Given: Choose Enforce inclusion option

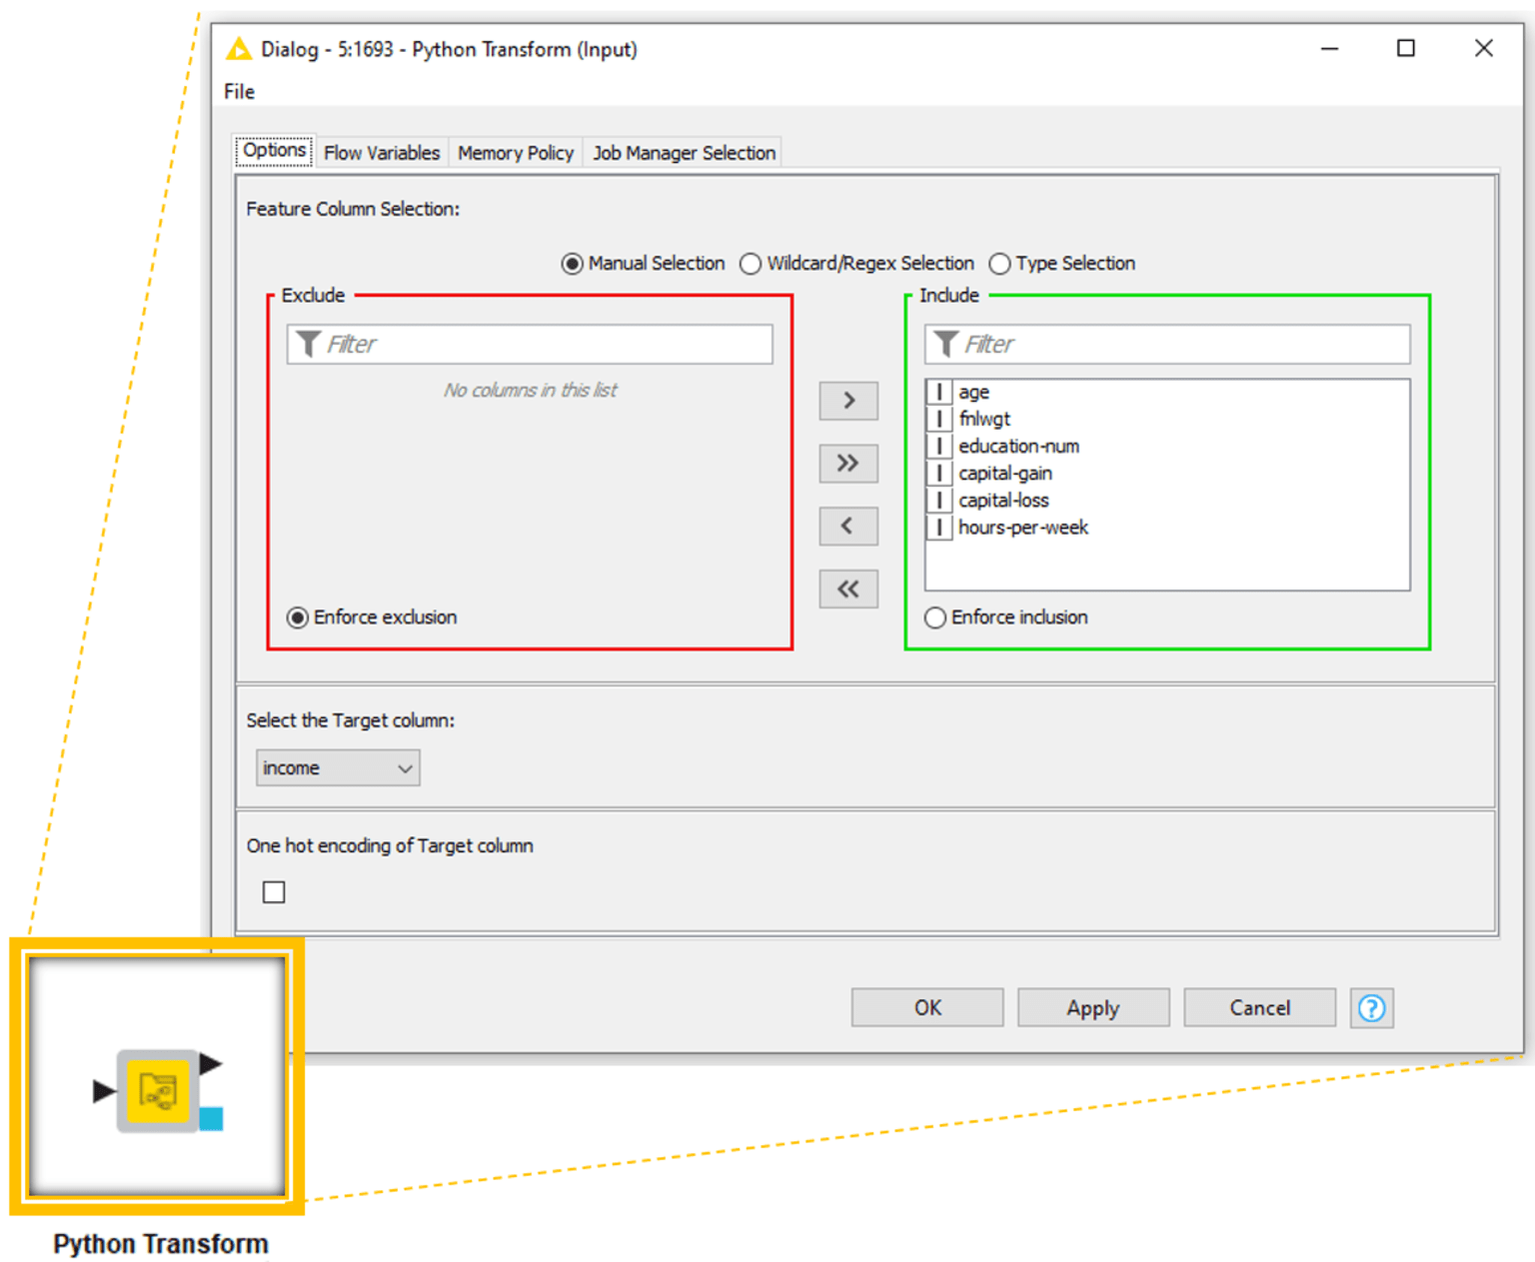Looking at the screenshot, I should click(934, 618).
